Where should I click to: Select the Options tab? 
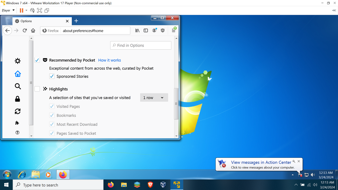tap(42, 21)
